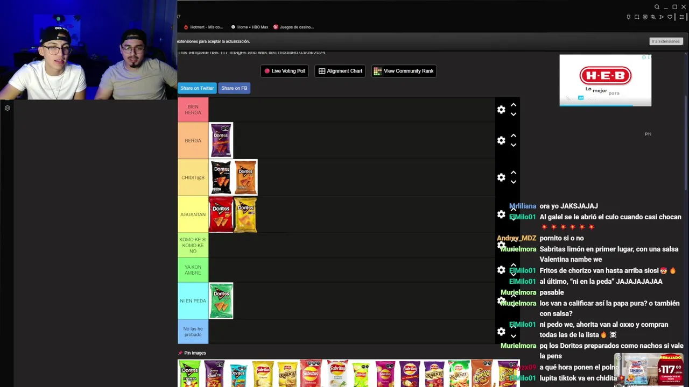Image resolution: width=689 pixels, height=387 pixels.
Task: Open the Hotmart bookmark
Action: pos(203,27)
